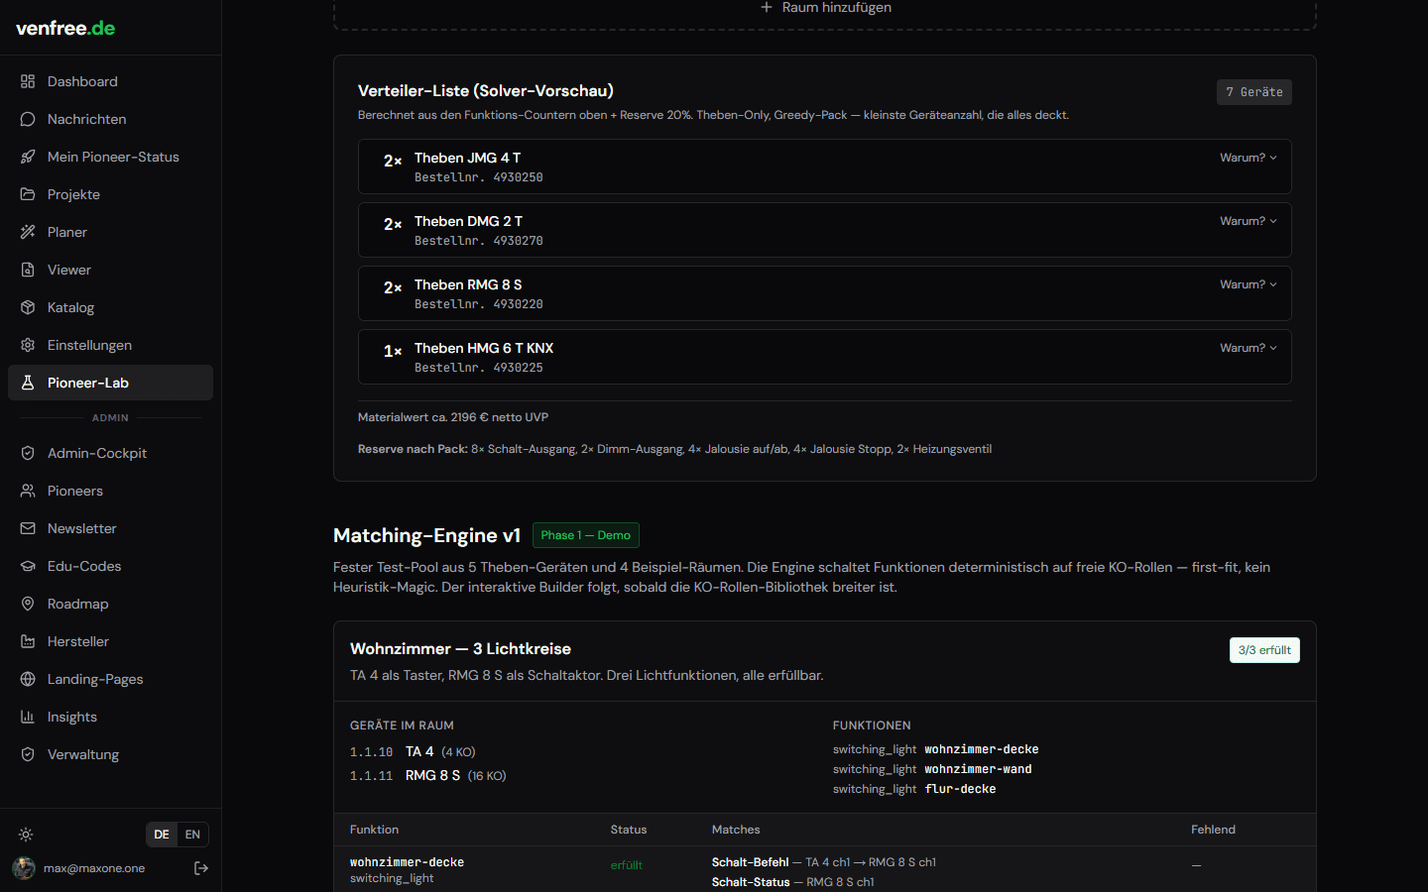
Task: Open the Dashboard menu item
Action: pos(110,81)
